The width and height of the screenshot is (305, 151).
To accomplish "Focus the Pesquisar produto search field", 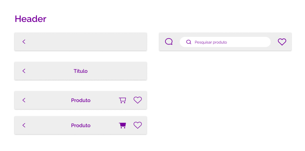I will (225, 42).
